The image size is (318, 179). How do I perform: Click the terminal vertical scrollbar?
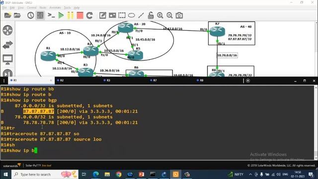316,122
